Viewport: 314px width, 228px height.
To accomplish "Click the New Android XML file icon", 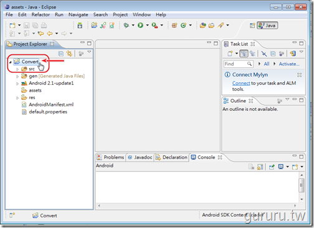I will pyautogui.click(x=112, y=25).
